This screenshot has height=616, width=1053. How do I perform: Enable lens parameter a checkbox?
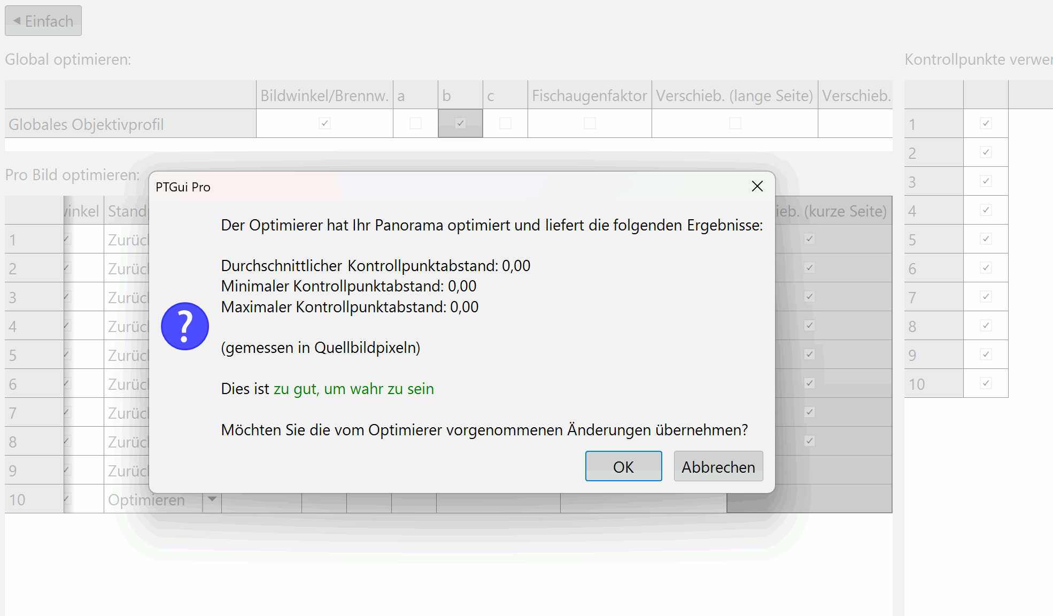[x=415, y=124]
